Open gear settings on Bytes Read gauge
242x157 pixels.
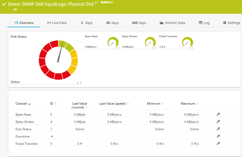116,48
